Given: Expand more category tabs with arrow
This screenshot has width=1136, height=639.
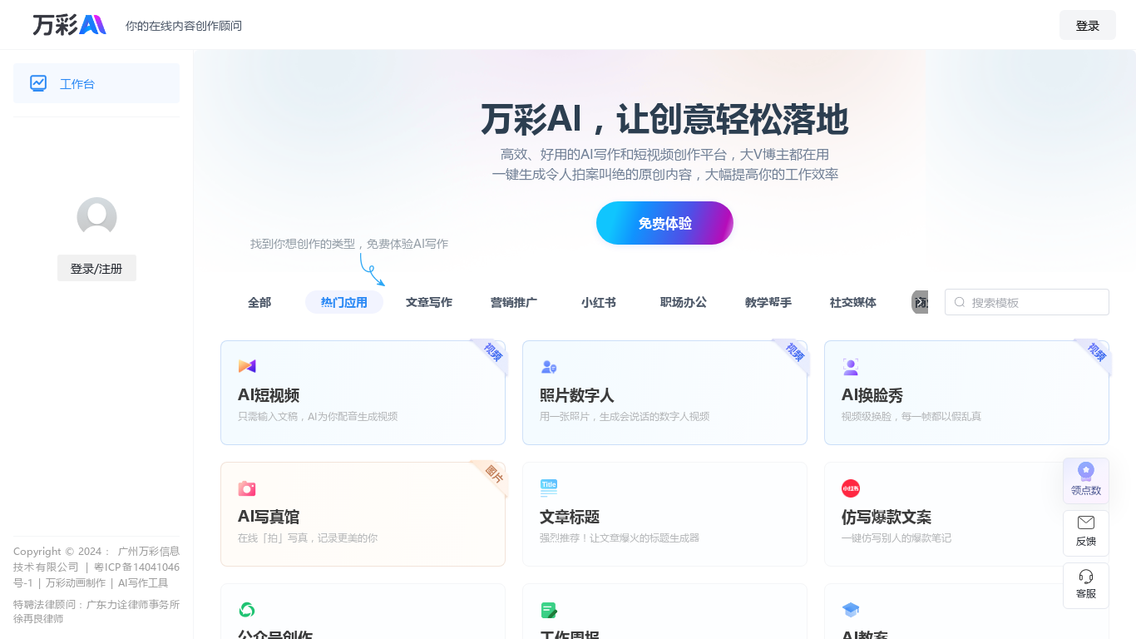Looking at the screenshot, I should 920,302.
